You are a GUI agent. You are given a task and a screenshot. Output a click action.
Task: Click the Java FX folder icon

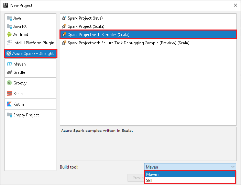tap(9, 26)
